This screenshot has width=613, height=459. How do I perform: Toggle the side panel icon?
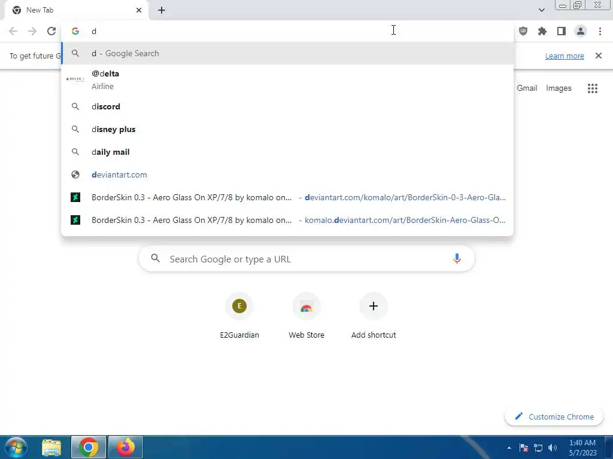pos(562,31)
